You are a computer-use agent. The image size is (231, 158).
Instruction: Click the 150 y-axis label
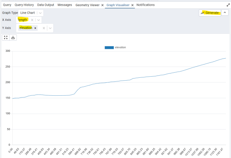pos(8,98)
